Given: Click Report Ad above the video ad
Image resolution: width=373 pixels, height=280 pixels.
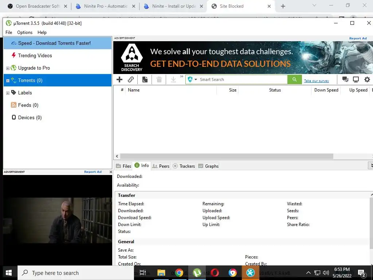Looking at the screenshot, I should pyautogui.click(x=93, y=172).
